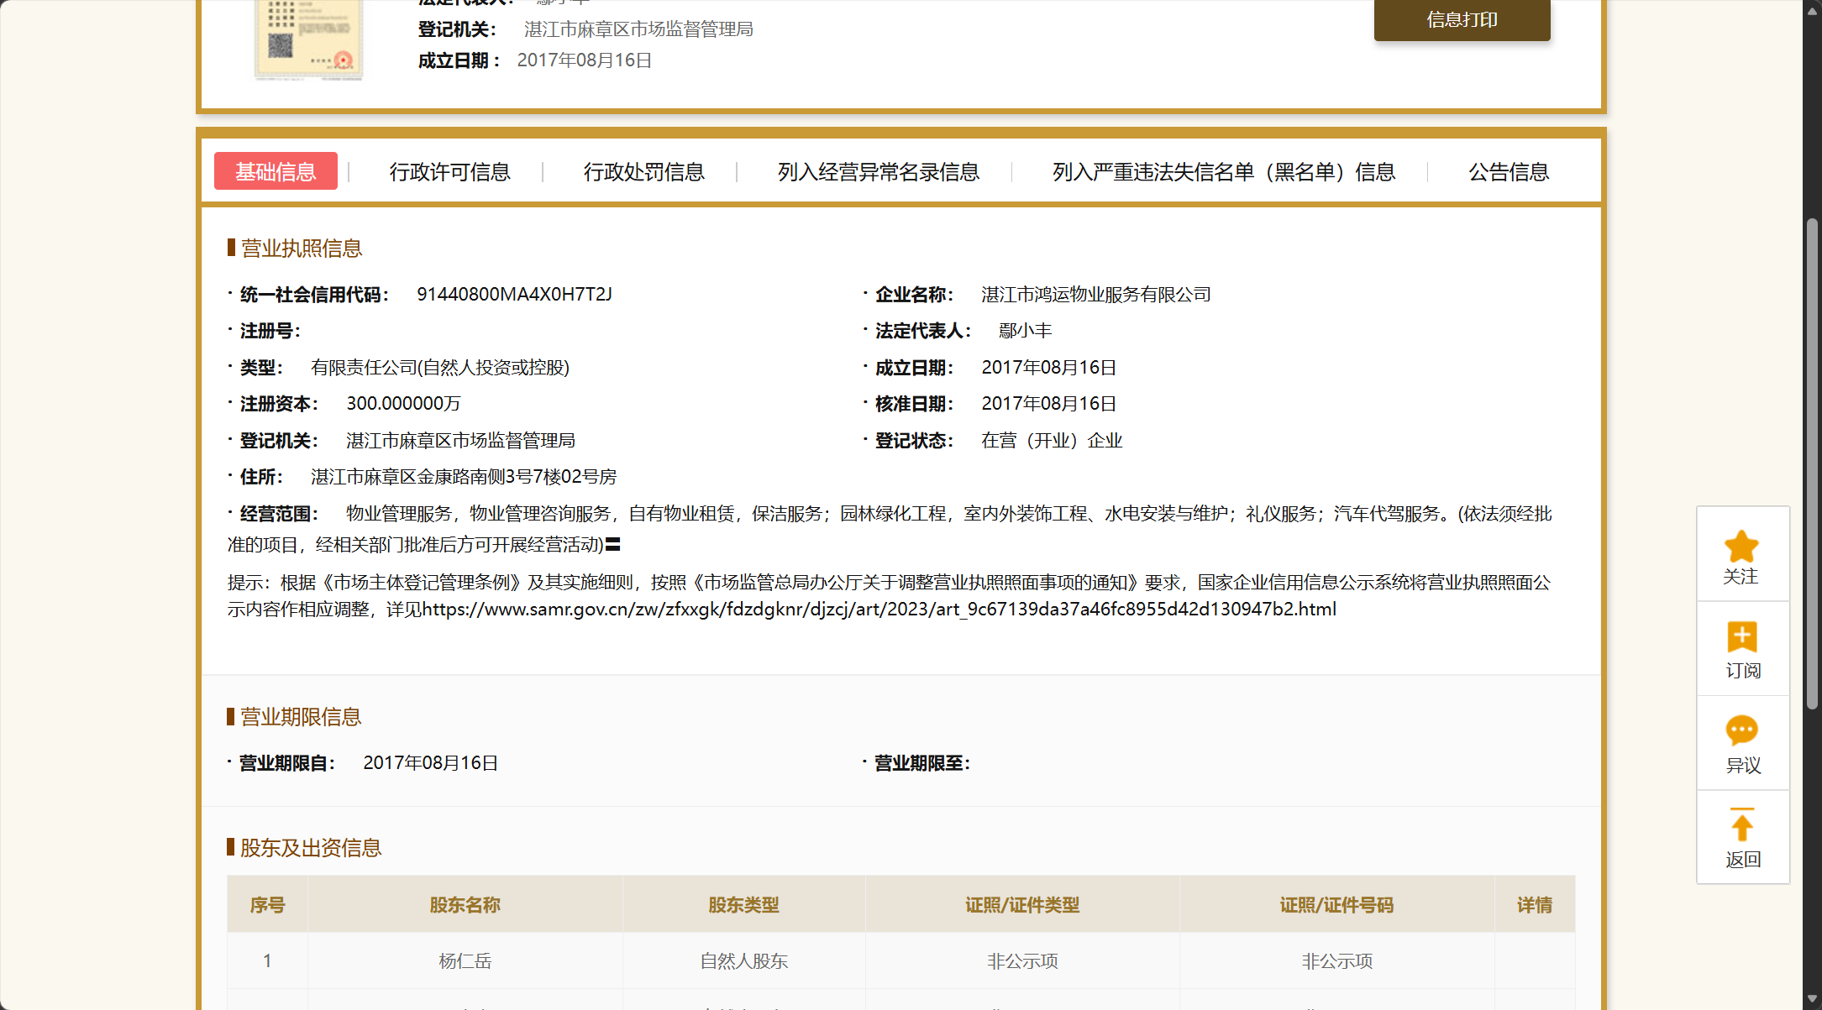Click the star 关注 follow icon
The width and height of the screenshot is (1822, 1010).
(x=1741, y=547)
